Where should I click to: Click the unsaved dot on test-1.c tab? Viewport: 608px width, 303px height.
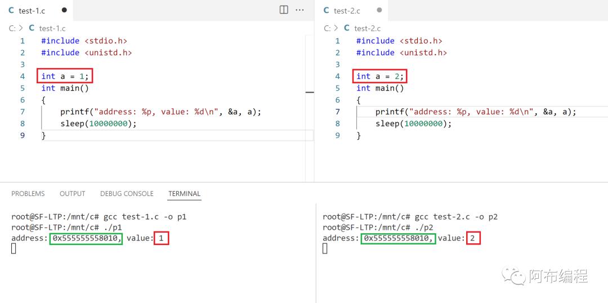tap(64, 10)
